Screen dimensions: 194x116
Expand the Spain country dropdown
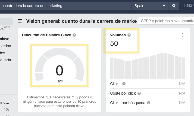coord(150,6)
